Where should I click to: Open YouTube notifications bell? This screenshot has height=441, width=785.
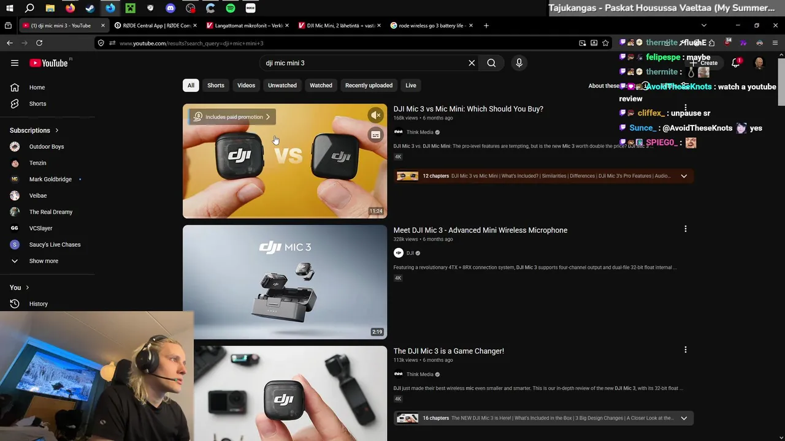point(735,63)
